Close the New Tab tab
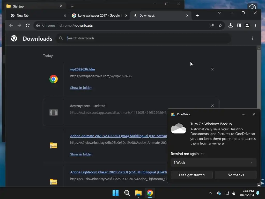Screen dimensions: 265x199 [x=65, y=16]
